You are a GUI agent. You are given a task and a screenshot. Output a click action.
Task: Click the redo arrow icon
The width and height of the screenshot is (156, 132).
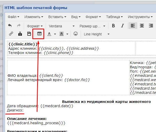point(19,26)
